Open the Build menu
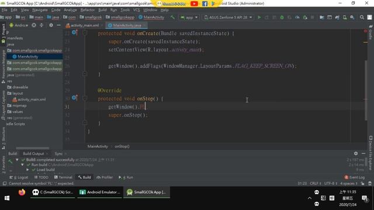The height and width of the screenshot is (210, 374). coord(102,10)
